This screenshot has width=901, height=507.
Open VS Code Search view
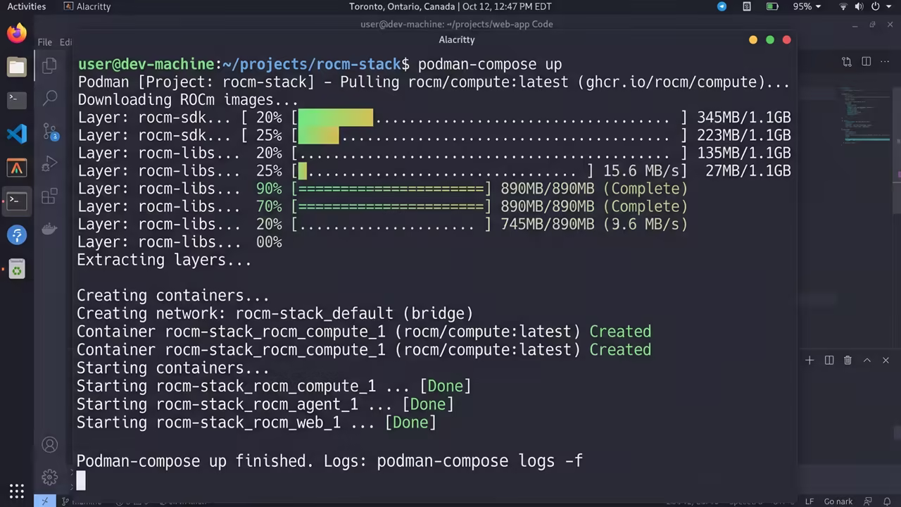point(49,98)
